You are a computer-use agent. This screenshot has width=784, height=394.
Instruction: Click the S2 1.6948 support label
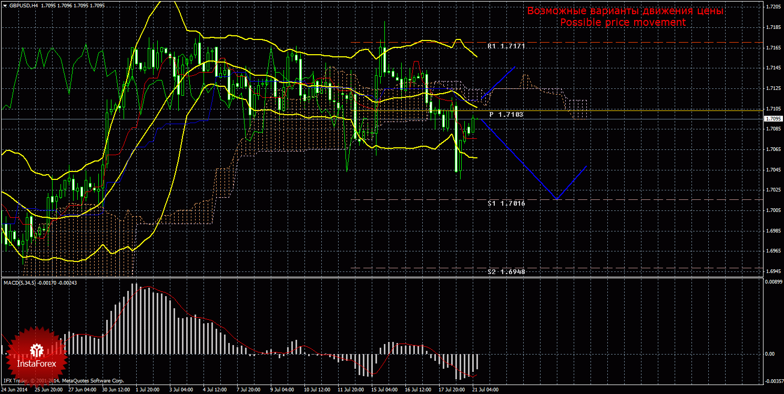(506, 271)
